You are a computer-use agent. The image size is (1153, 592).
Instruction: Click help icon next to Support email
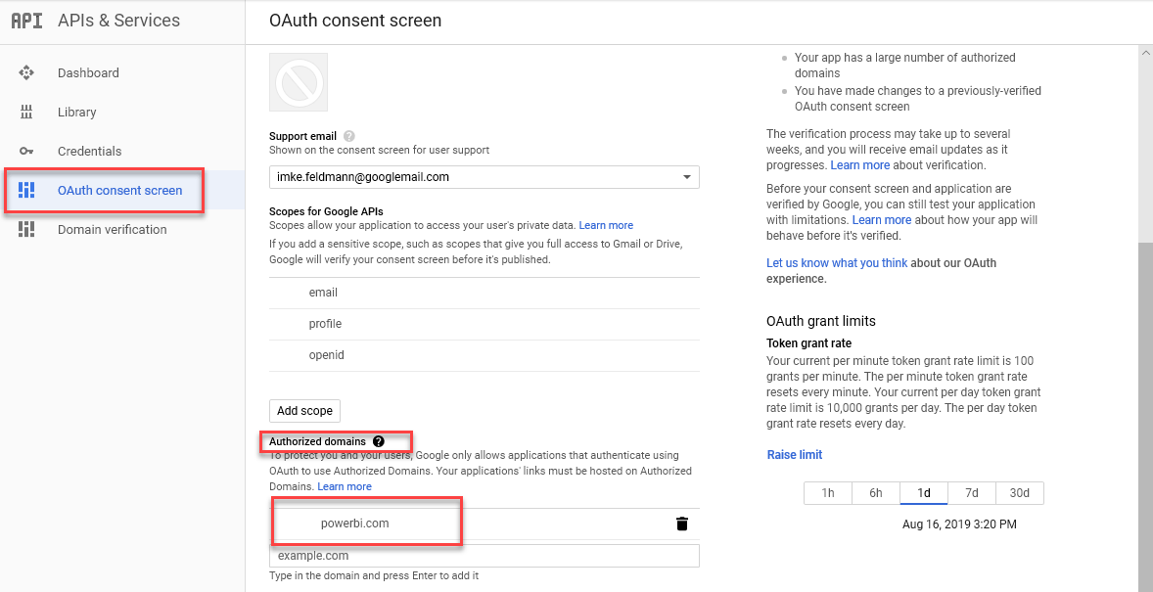tap(349, 136)
